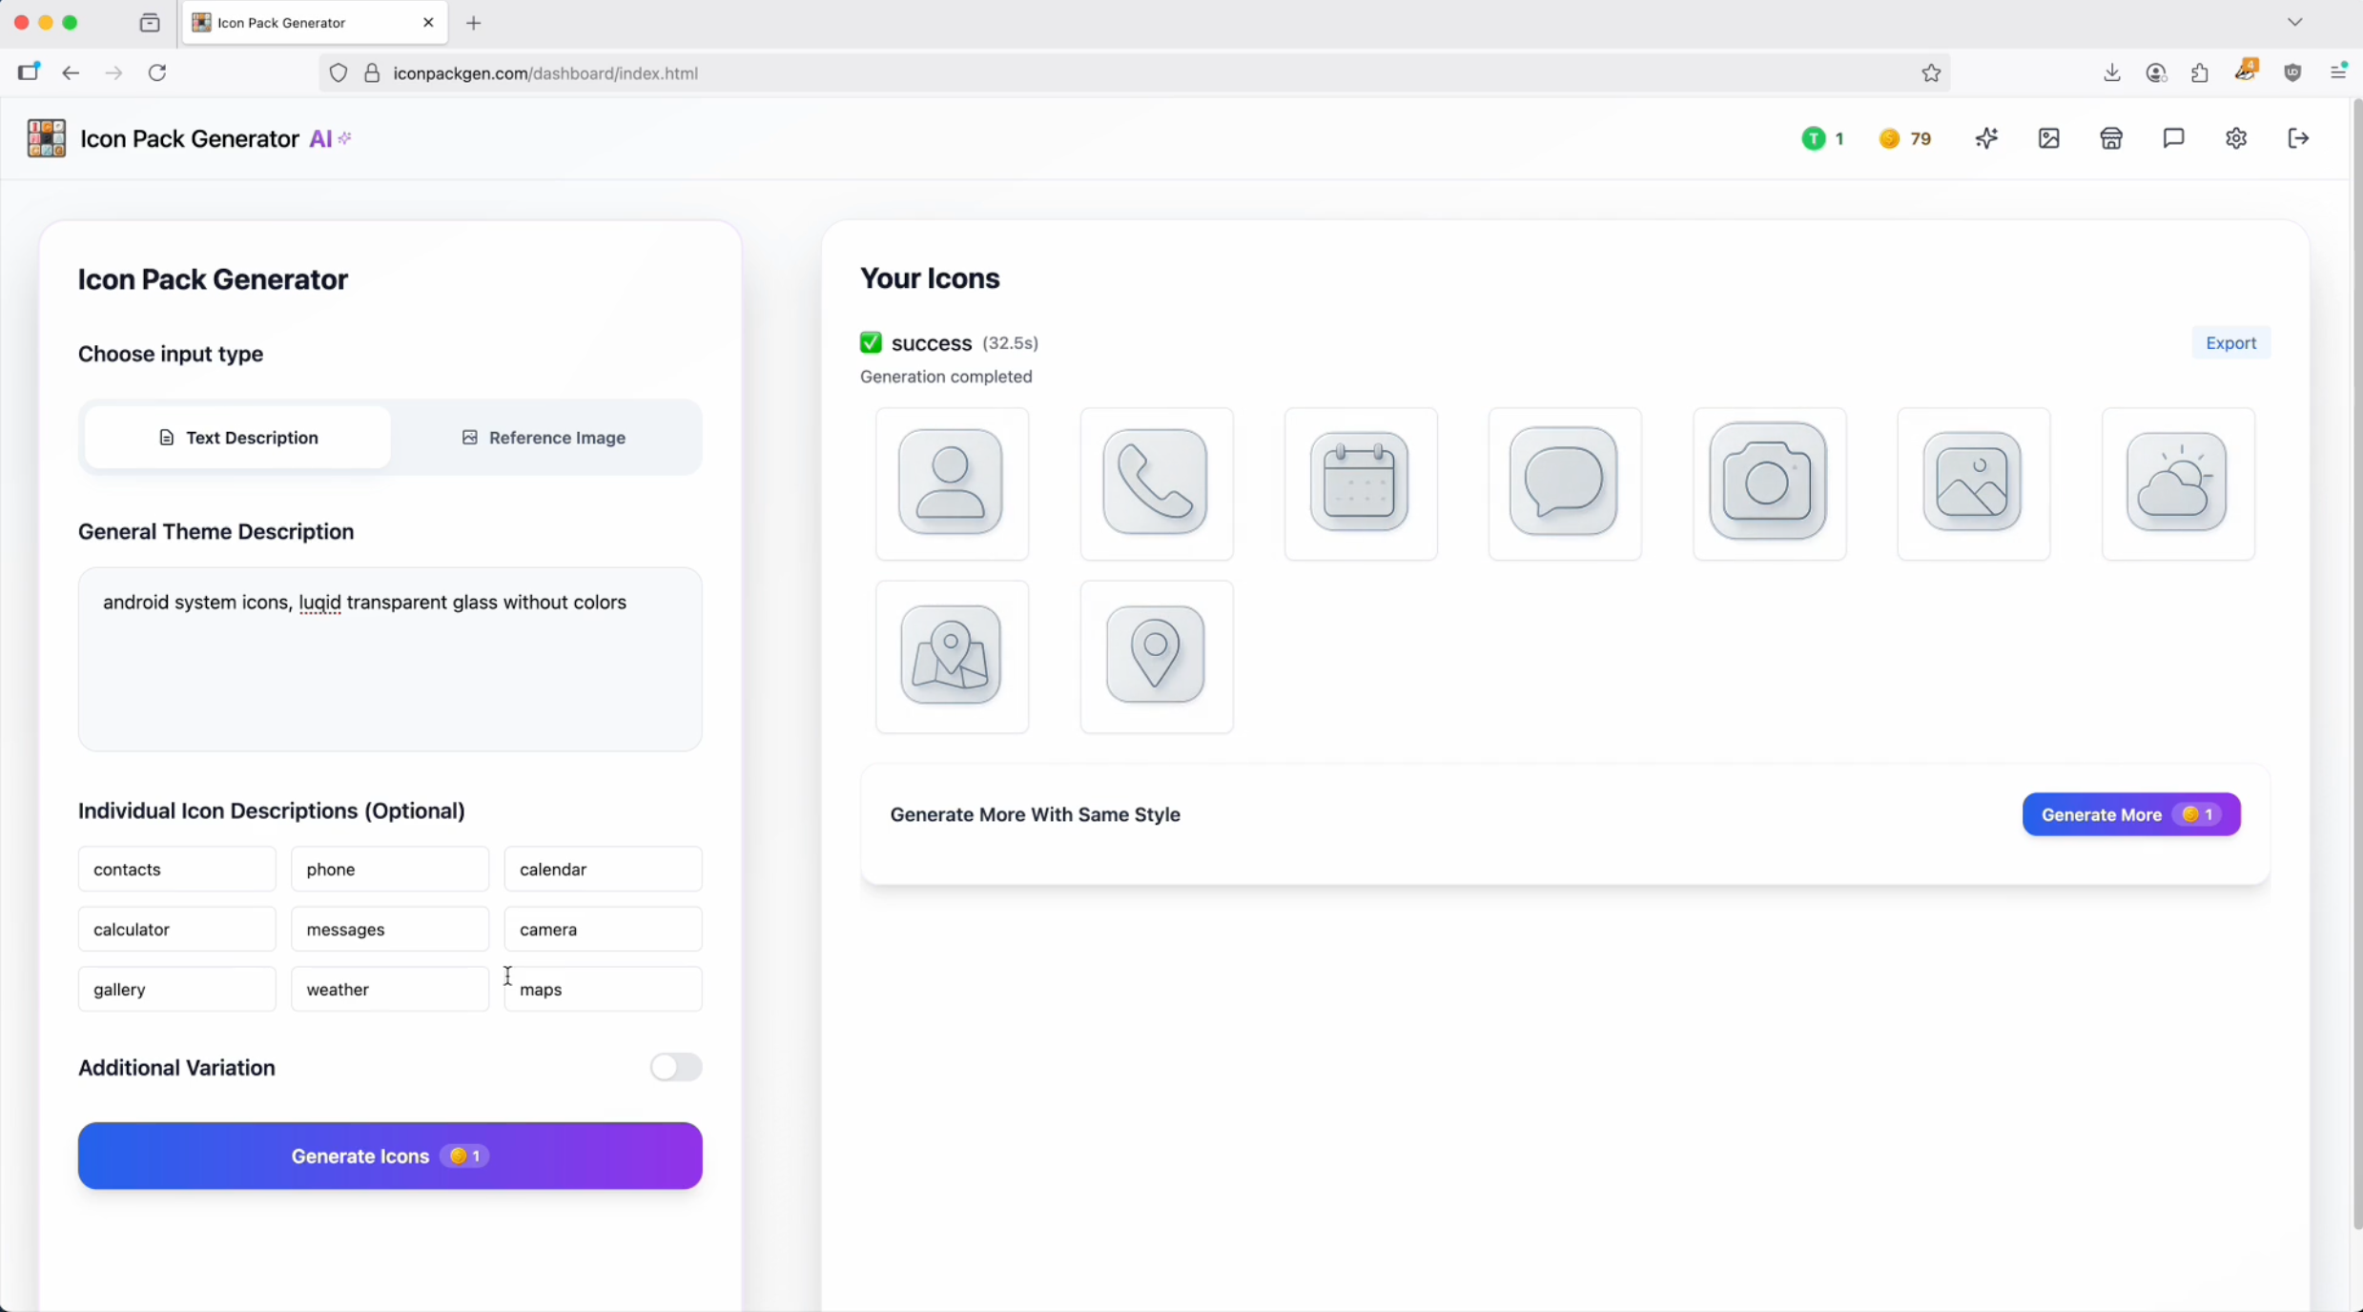Click the Generate Icons button
The height and width of the screenshot is (1312, 2363).
(390, 1156)
